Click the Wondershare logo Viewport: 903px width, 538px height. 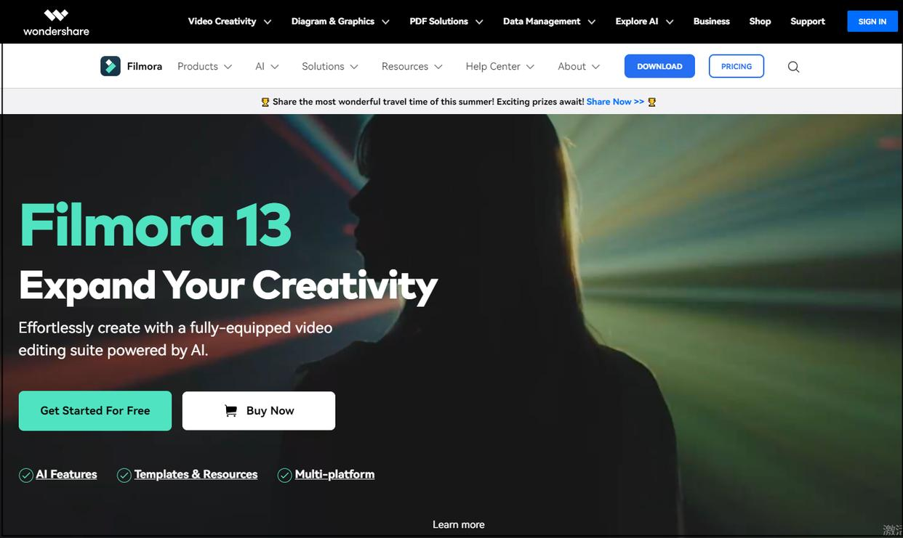coord(56,22)
